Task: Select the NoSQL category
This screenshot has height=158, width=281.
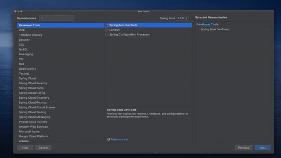Action: tap(61, 50)
